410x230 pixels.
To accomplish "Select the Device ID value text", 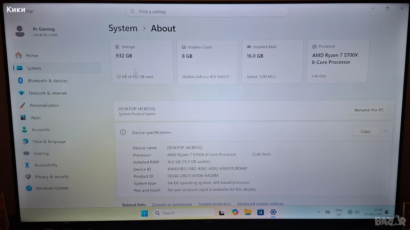I will point(207,169).
